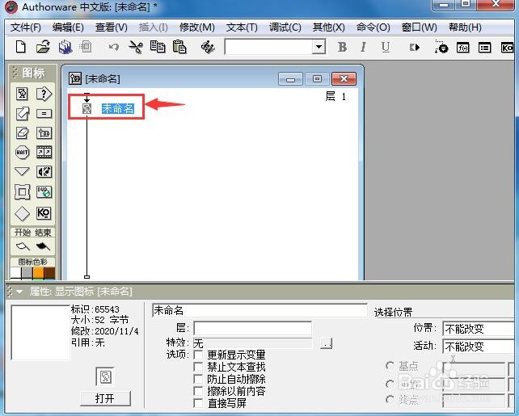Click the Import toolbar icon

(86, 47)
